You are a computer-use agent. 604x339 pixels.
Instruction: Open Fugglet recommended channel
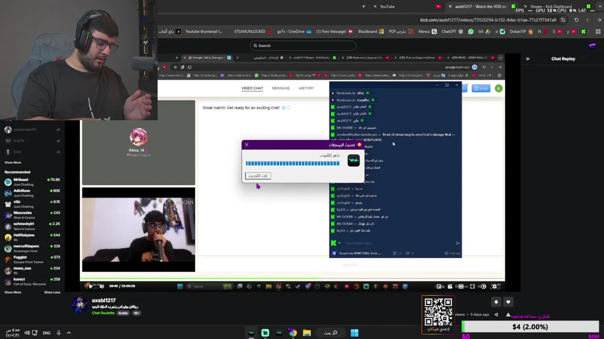[x=32, y=259]
